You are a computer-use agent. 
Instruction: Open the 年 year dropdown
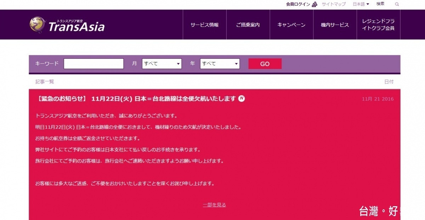point(220,64)
